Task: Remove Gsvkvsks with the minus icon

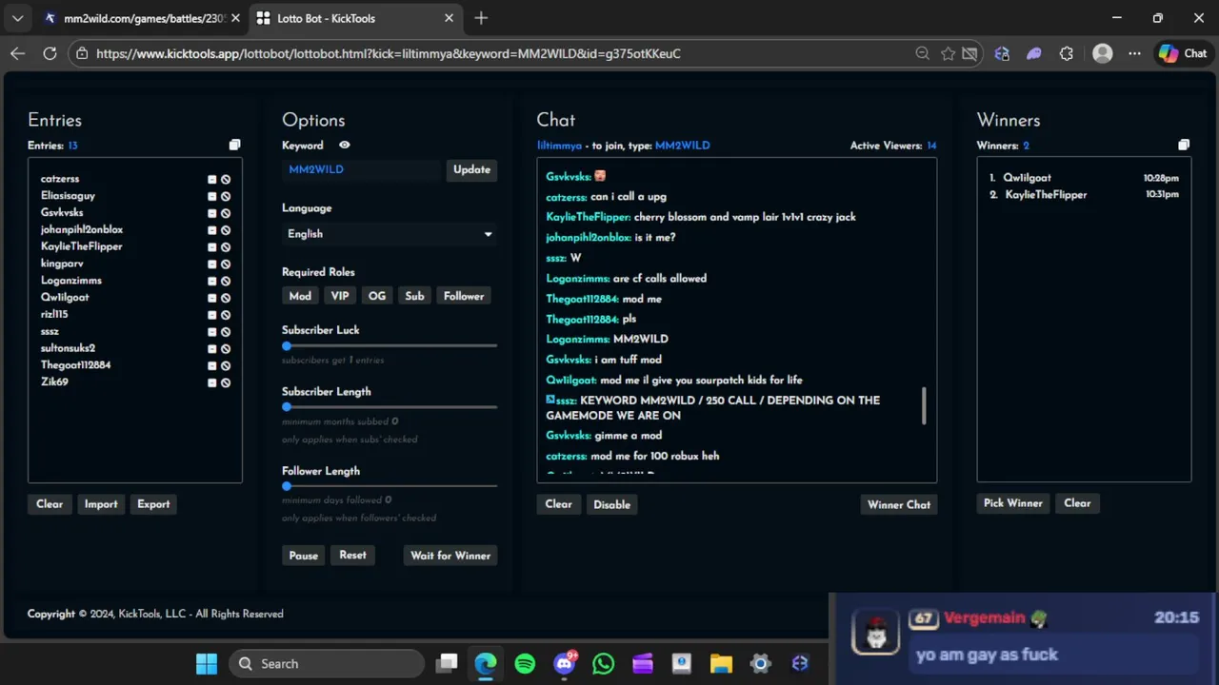Action: [212, 213]
